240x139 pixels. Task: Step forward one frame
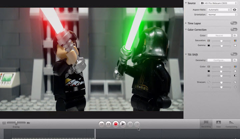tap(130, 124)
